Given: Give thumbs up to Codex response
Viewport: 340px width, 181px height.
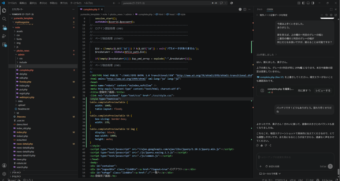Looking at the screenshot, I should coord(261,145).
